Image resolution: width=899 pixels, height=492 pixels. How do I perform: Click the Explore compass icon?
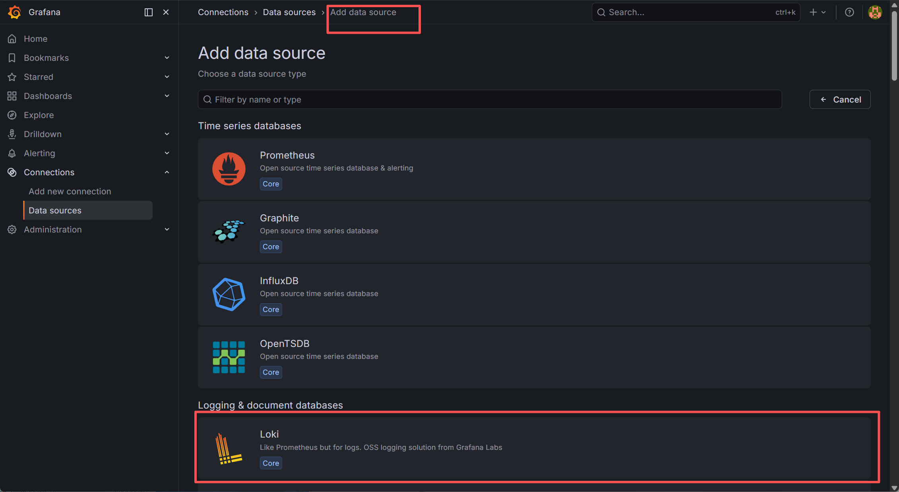[12, 115]
